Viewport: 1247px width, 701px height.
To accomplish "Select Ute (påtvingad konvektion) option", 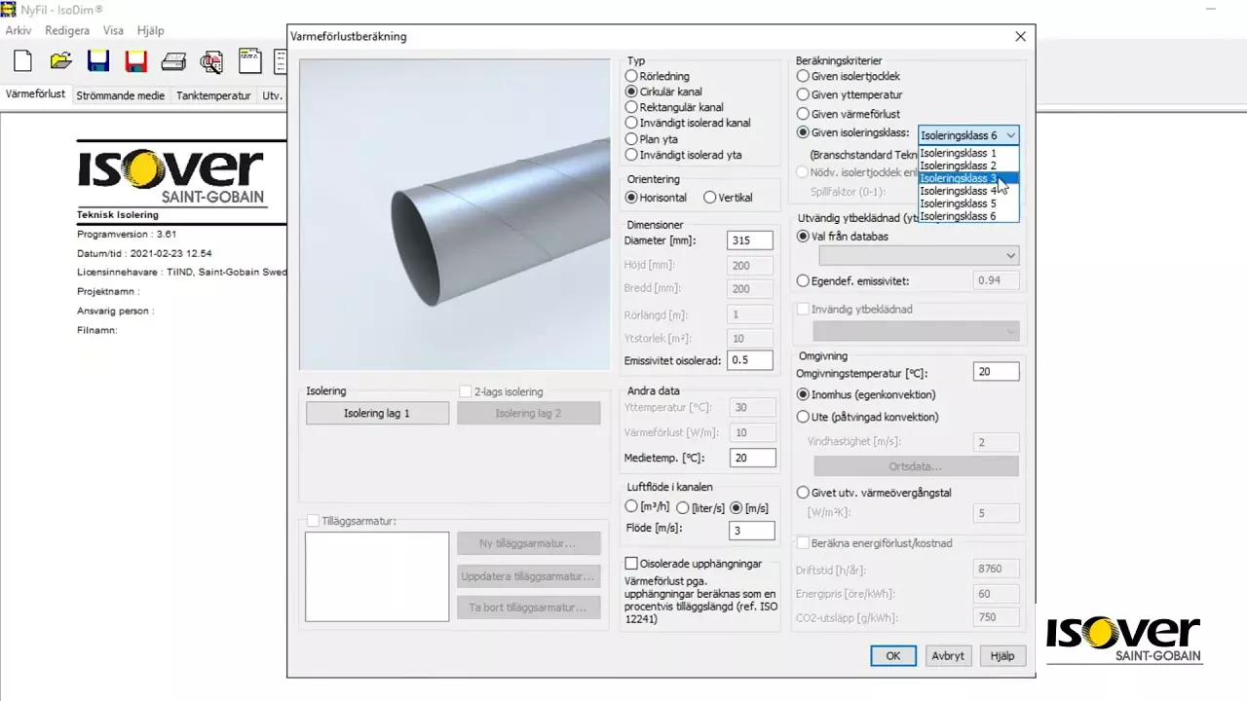I will [x=868, y=417].
